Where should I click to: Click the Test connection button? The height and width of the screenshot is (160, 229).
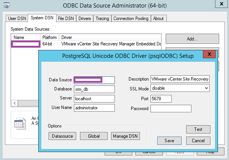tap(198, 129)
